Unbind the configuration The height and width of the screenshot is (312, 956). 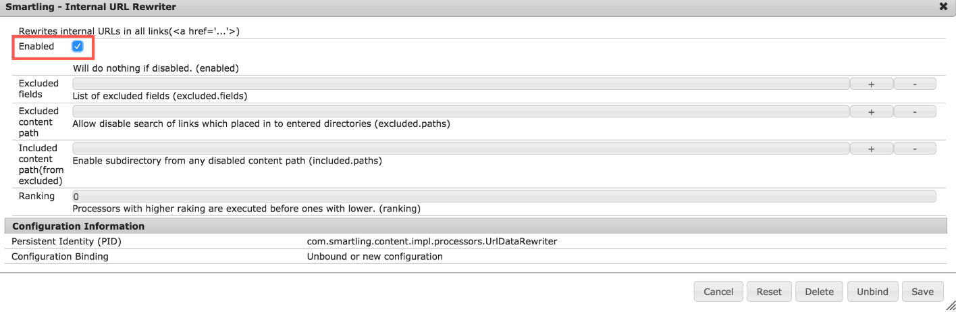tap(872, 292)
